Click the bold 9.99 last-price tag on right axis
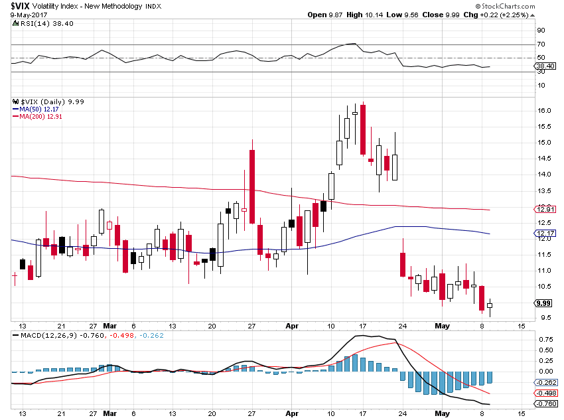This screenshot has height=420, width=564. tap(543, 303)
